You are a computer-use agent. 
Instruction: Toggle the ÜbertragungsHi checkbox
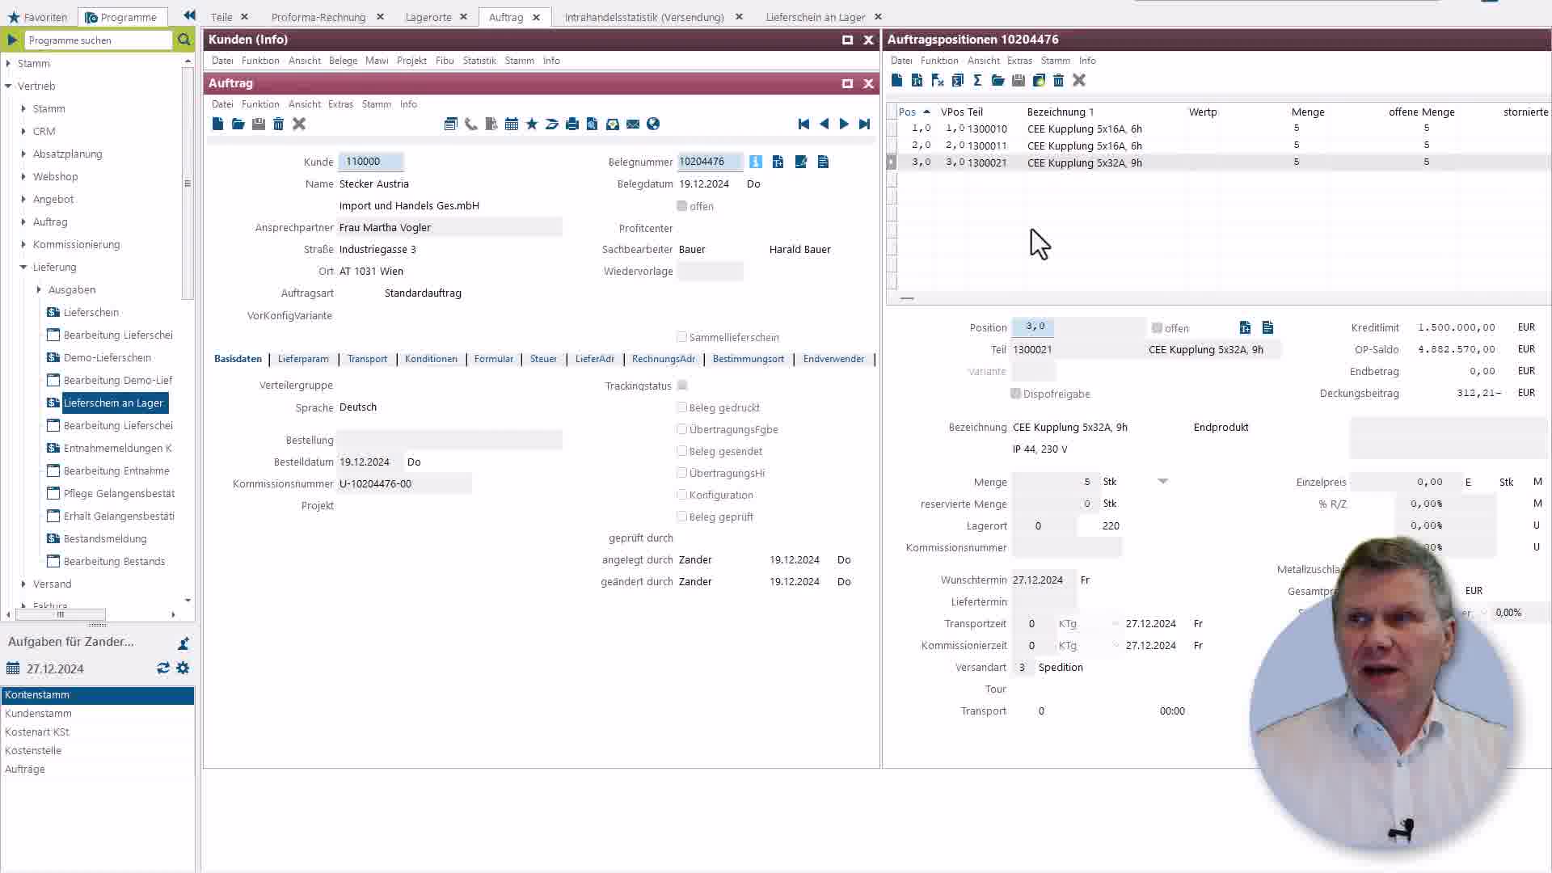click(682, 473)
